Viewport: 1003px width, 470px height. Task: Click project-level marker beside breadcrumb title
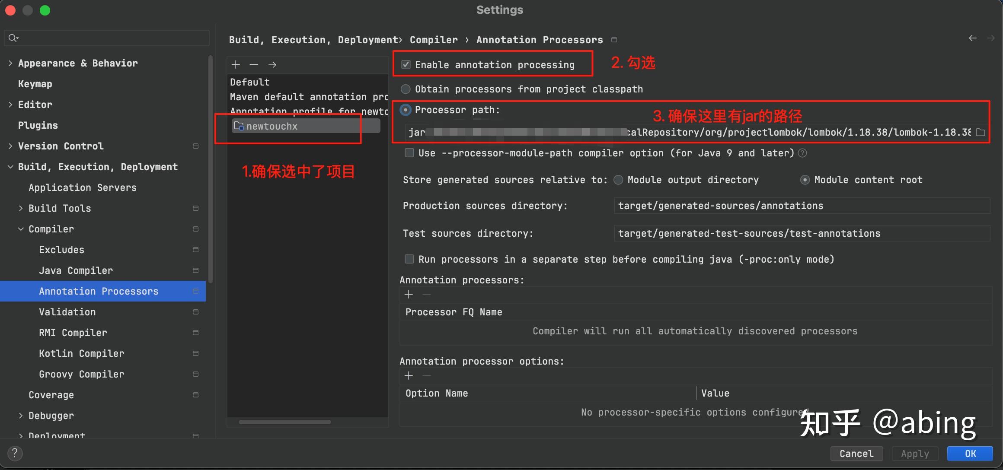(x=614, y=40)
